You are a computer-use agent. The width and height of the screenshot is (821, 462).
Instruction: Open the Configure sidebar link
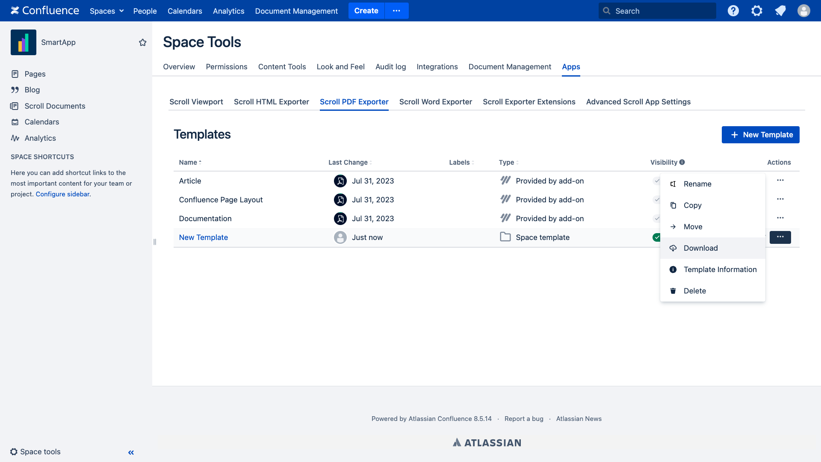point(62,194)
